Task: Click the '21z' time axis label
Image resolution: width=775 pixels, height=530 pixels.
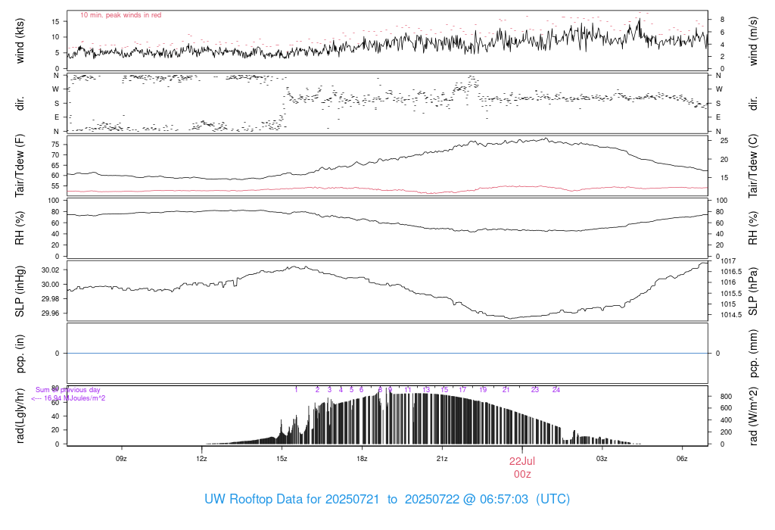Action: pyautogui.click(x=442, y=459)
